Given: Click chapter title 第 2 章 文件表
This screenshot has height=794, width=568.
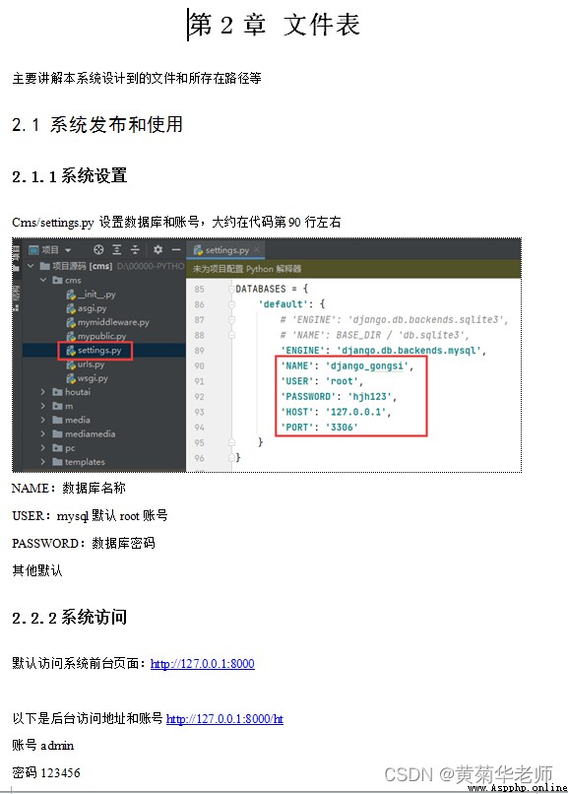Looking at the screenshot, I should (275, 25).
